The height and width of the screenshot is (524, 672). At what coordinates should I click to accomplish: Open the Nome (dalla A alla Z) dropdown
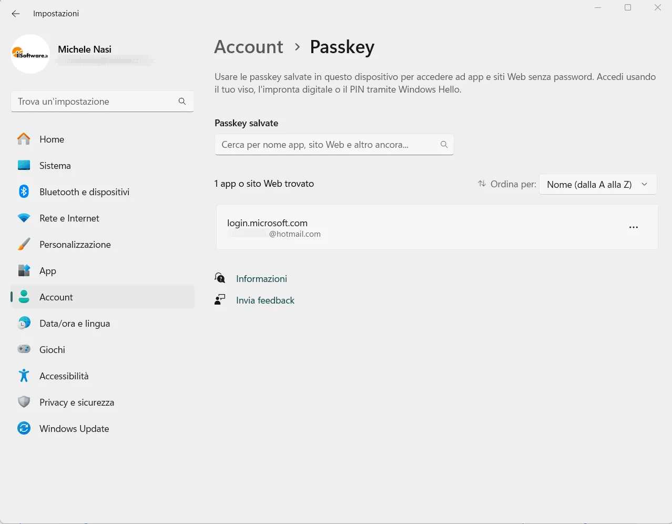point(597,184)
